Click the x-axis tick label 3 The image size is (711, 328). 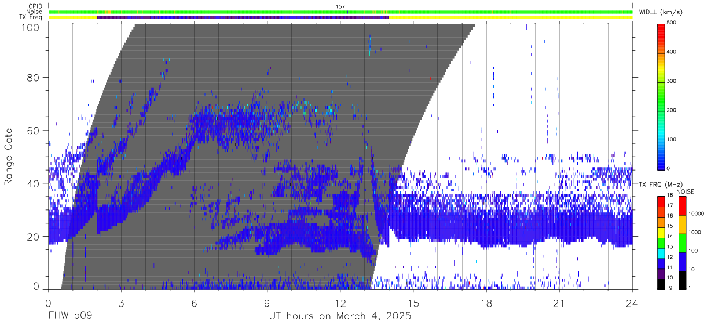click(x=121, y=303)
